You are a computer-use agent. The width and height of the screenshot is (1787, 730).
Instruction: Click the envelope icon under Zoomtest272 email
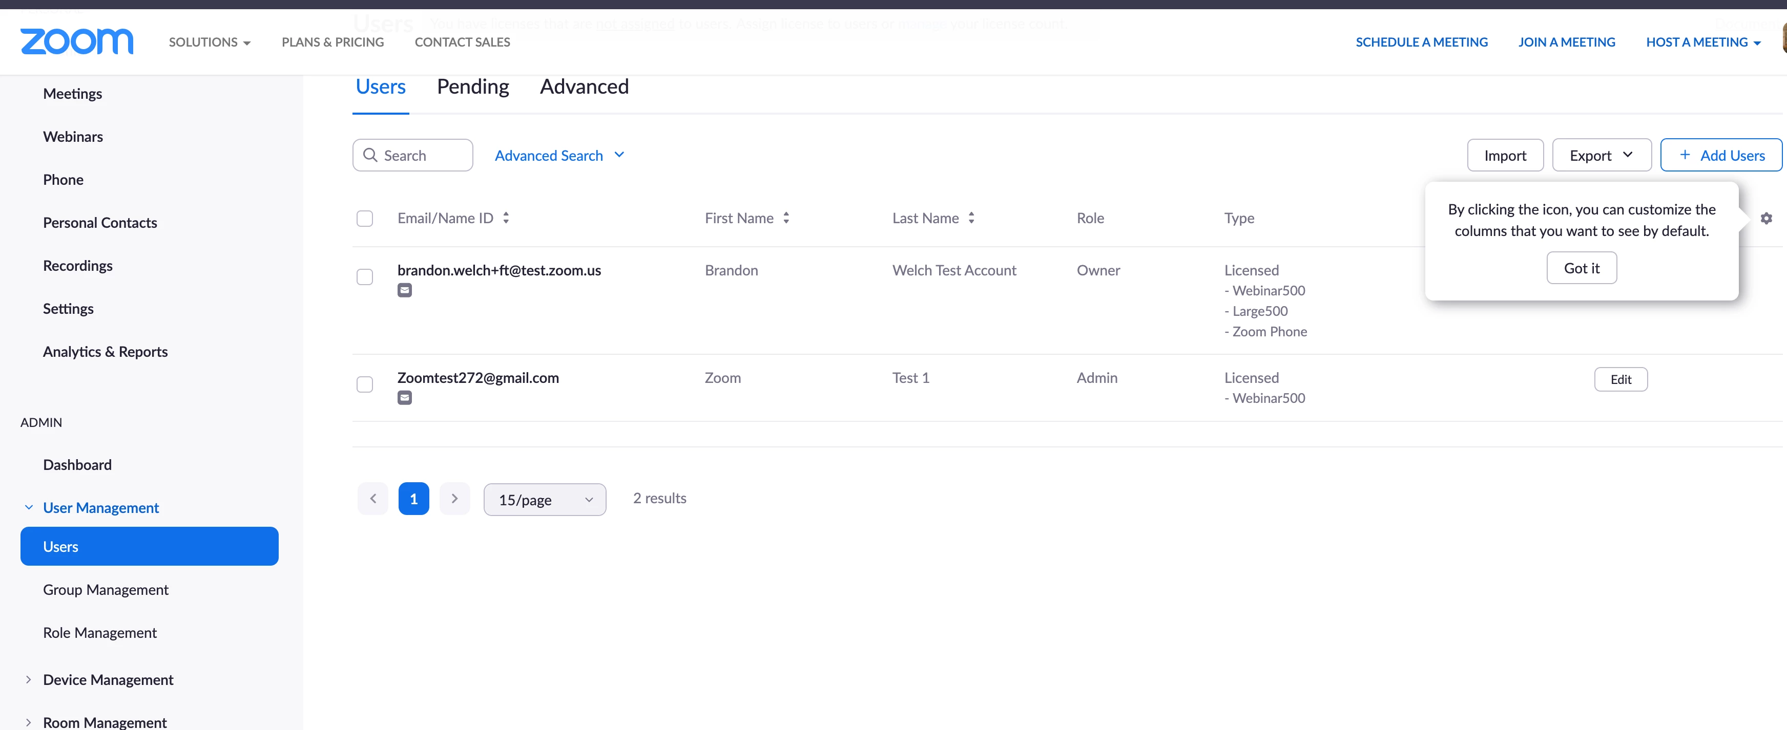(404, 398)
